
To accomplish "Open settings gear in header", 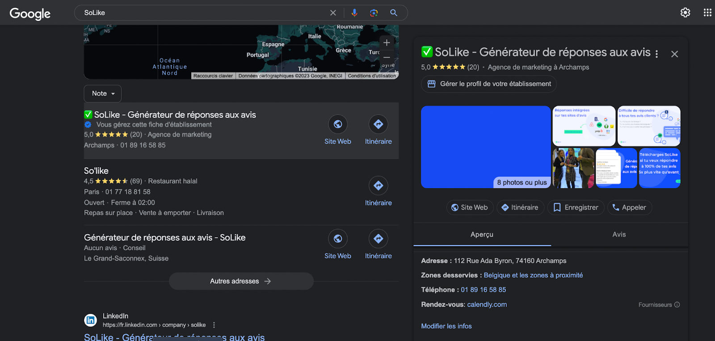I will (685, 13).
